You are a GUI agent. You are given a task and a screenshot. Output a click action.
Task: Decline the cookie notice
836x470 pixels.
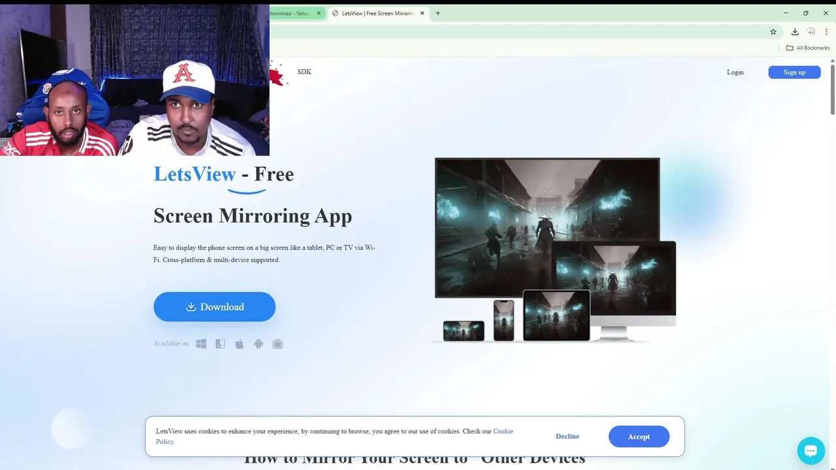[x=568, y=436]
